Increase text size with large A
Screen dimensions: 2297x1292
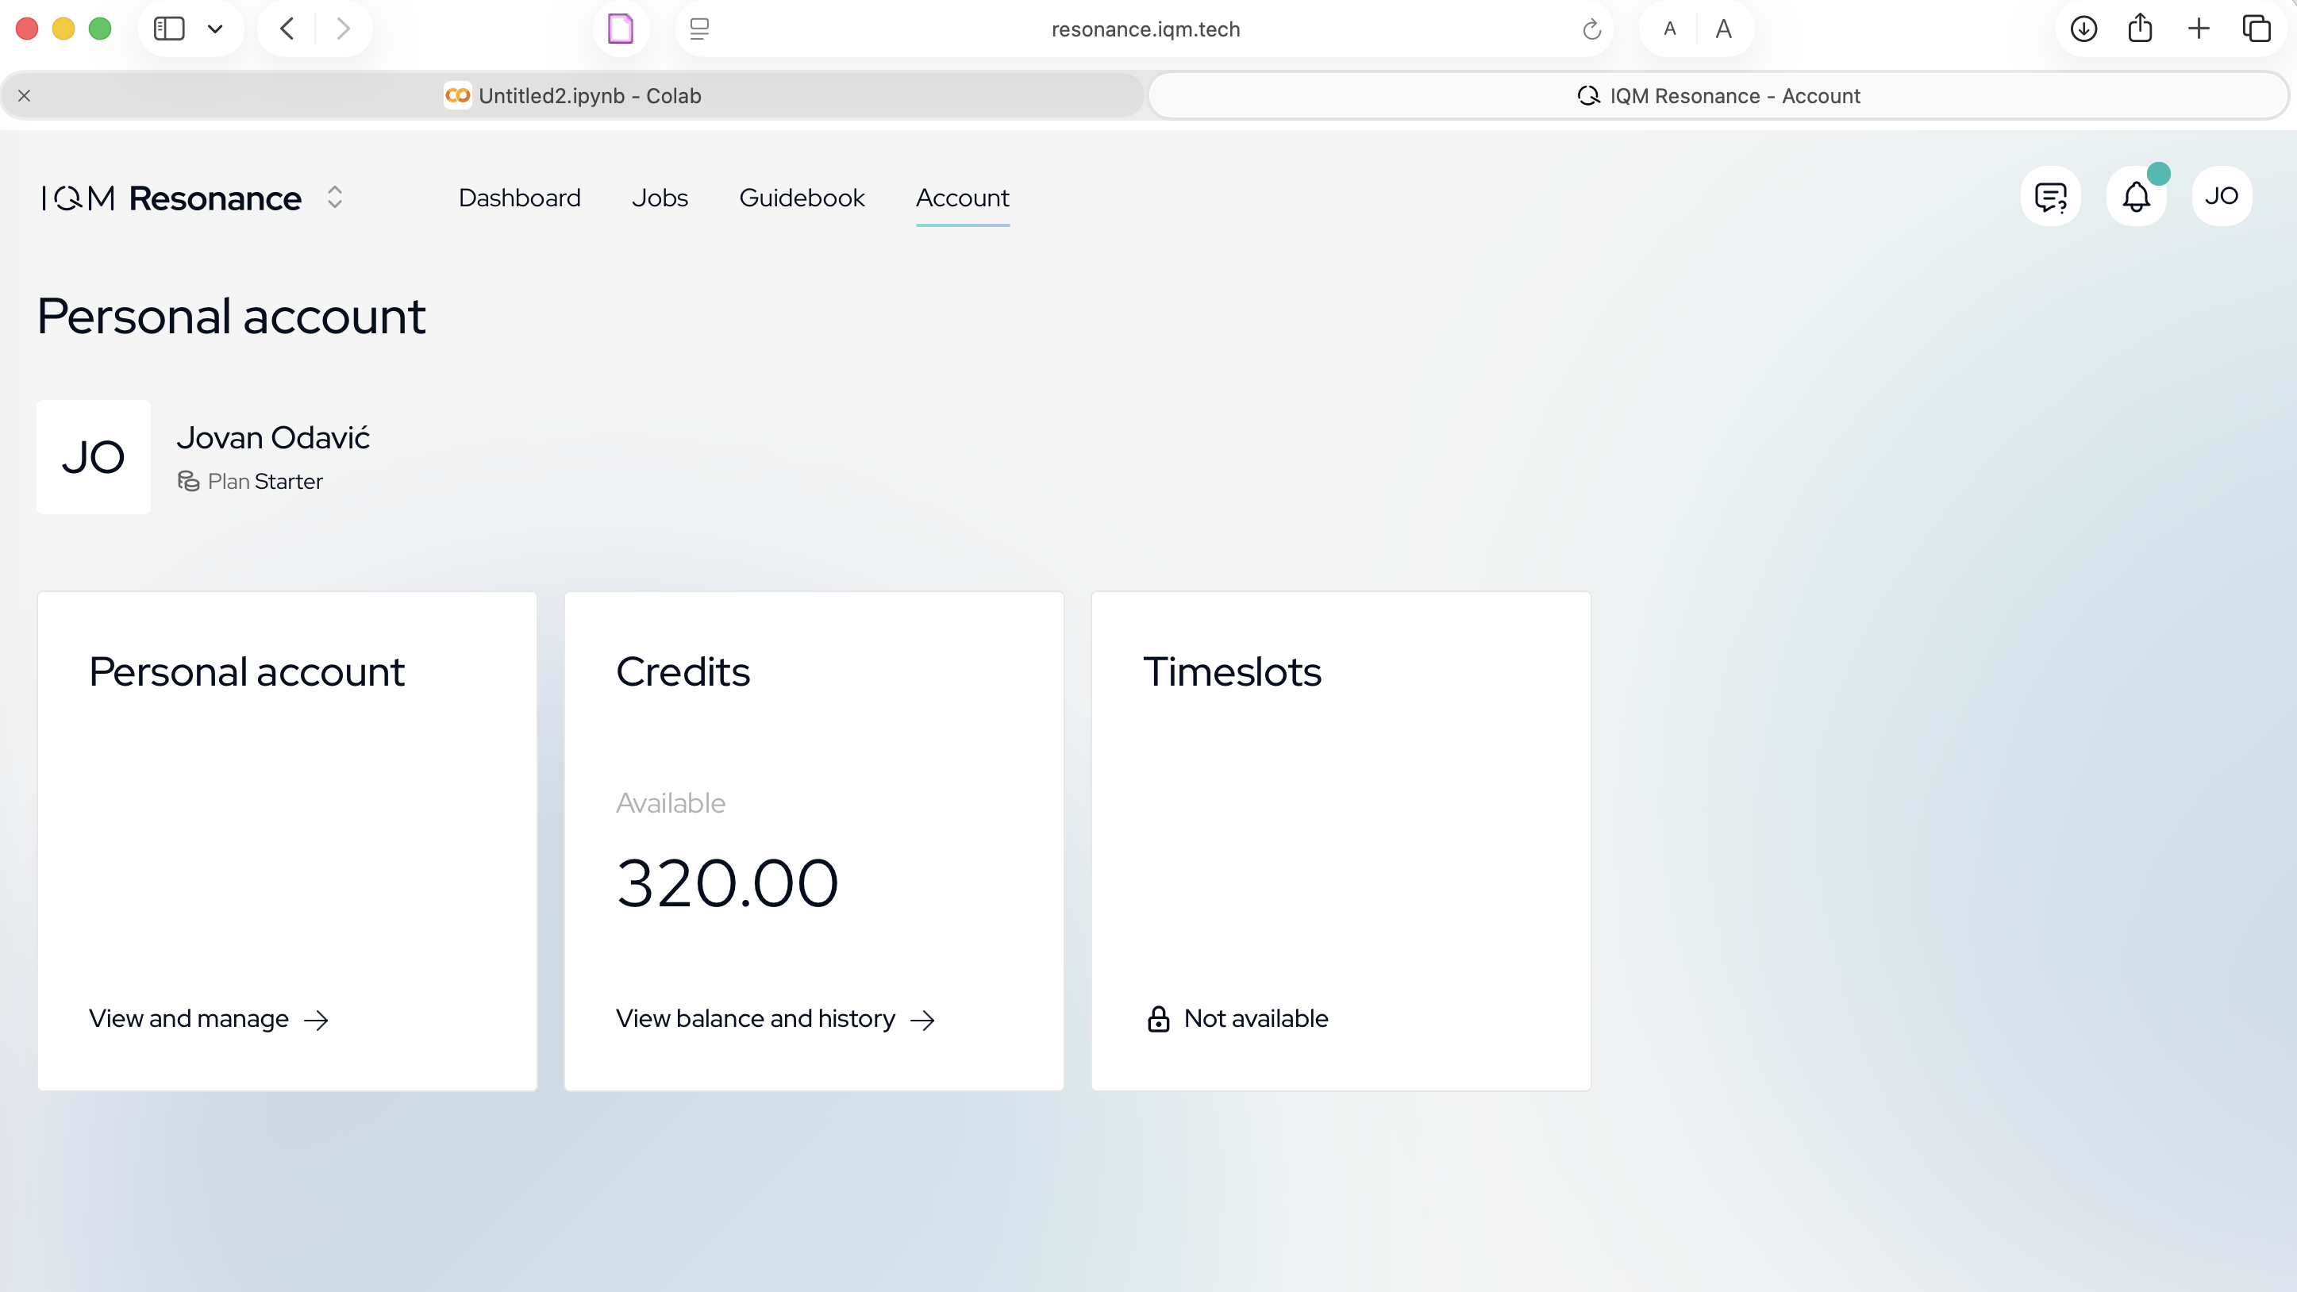pos(1724,29)
